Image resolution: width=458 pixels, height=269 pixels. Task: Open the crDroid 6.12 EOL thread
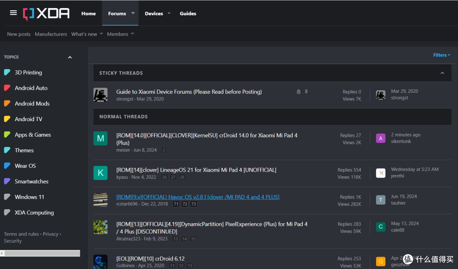151,258
